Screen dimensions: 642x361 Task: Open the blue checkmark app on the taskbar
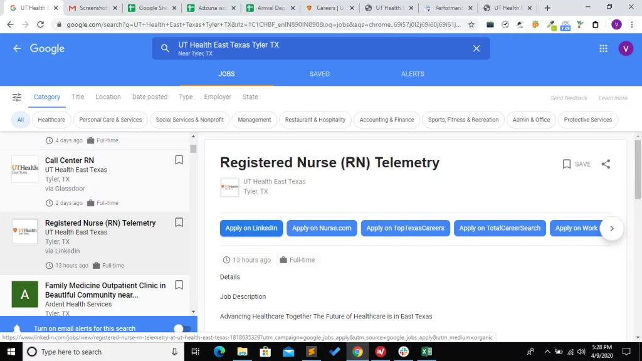tap(334, 352)
